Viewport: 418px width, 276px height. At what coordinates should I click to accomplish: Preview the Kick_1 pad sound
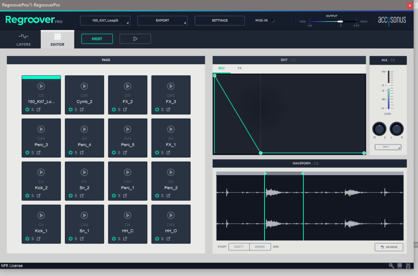[x=41, y=215]
